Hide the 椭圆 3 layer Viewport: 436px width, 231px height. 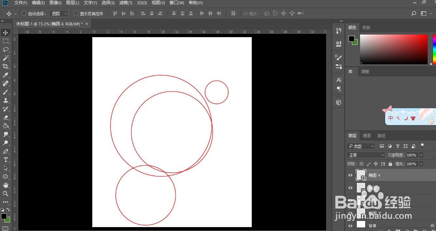(350, 188)
